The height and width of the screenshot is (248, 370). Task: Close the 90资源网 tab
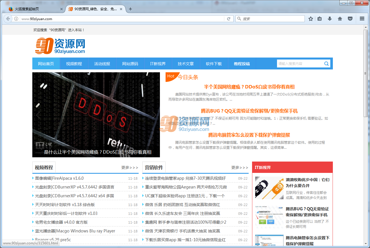pos(121,9)
